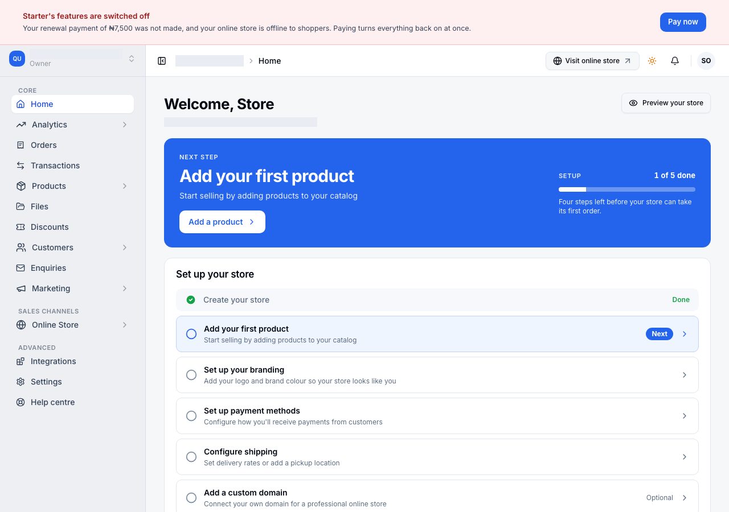
Task: Click Preview your store button
Action: tap(666, 103)
